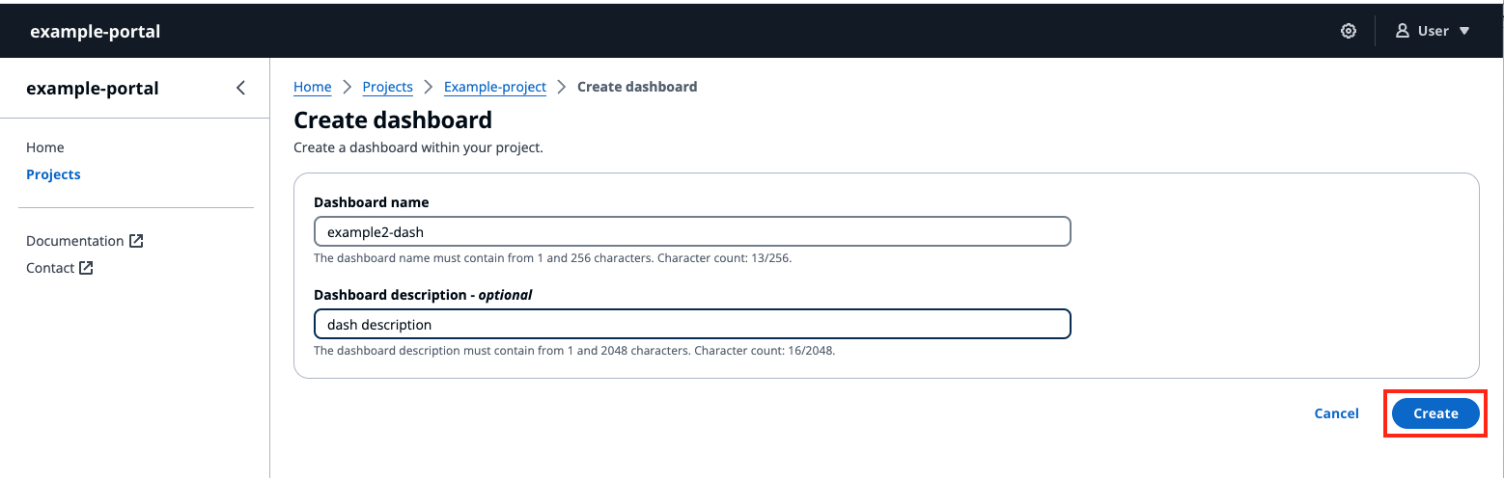Viewport: 1504px width, 478px height.
Task: Click the external-link icon beside Documentation
Action: [x=136, y=241]
